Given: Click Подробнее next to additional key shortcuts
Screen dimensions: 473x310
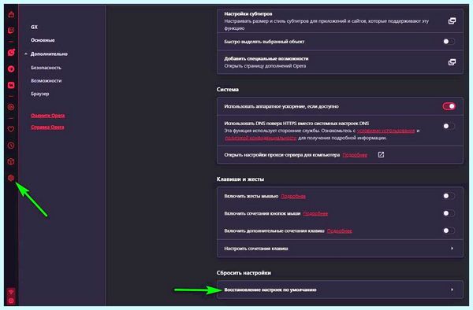Looking at the screenshot, I should (339, 231).
